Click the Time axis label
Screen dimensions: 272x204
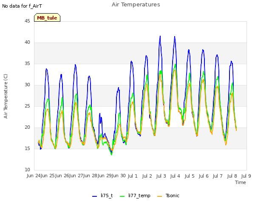coord(241,182)
